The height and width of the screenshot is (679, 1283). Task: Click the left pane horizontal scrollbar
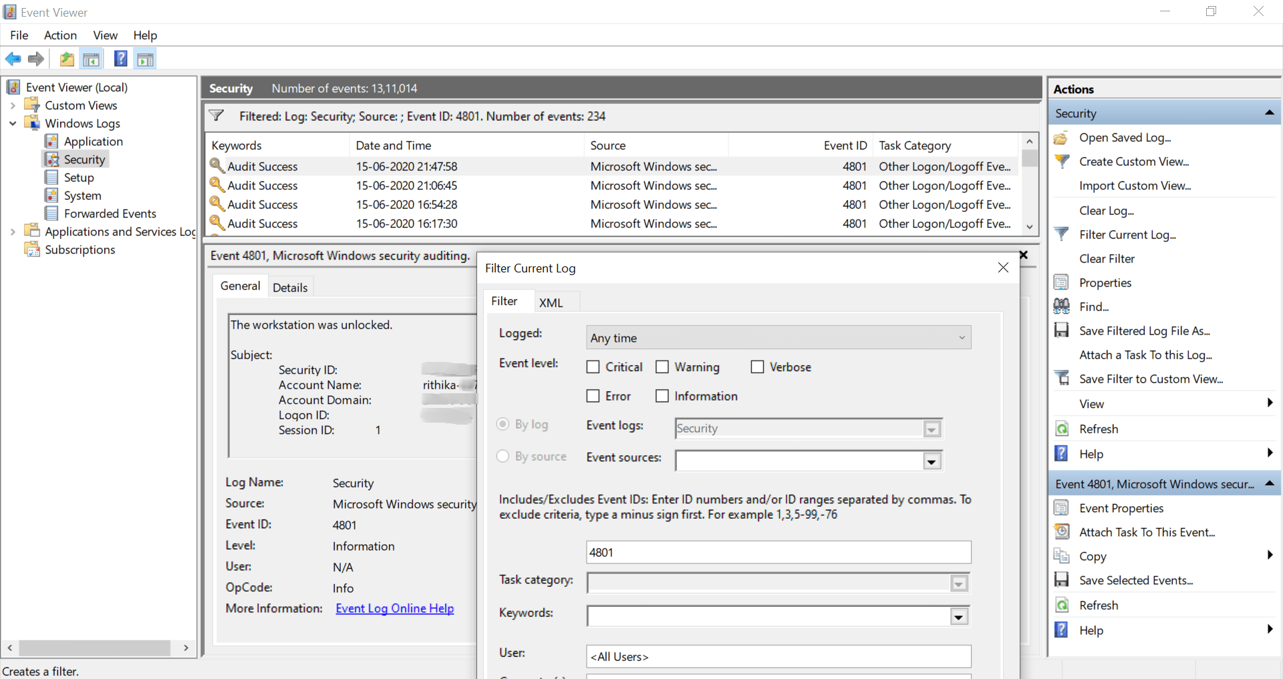[x=94, y=648]
